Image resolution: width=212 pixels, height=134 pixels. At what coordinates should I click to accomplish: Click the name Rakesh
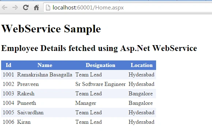(x=26, y=94)
